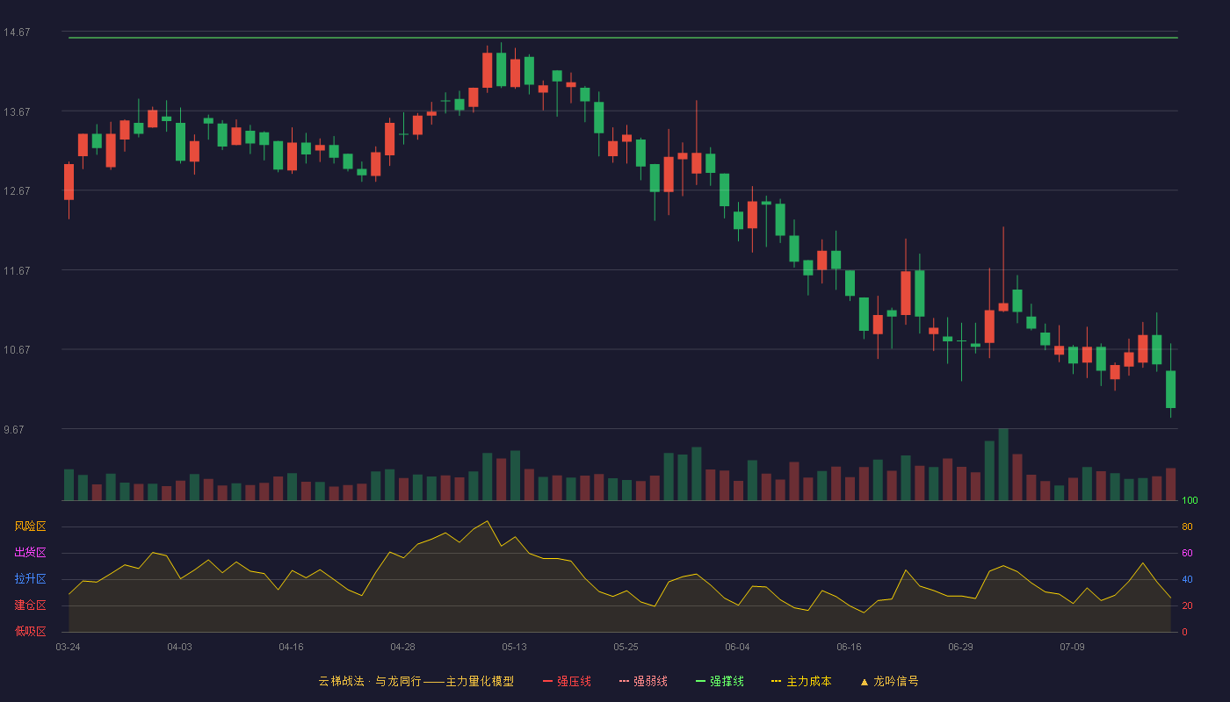1230x702 pixels.
Task: Select the 80 indicator scale value
Action: point(1187,526)
